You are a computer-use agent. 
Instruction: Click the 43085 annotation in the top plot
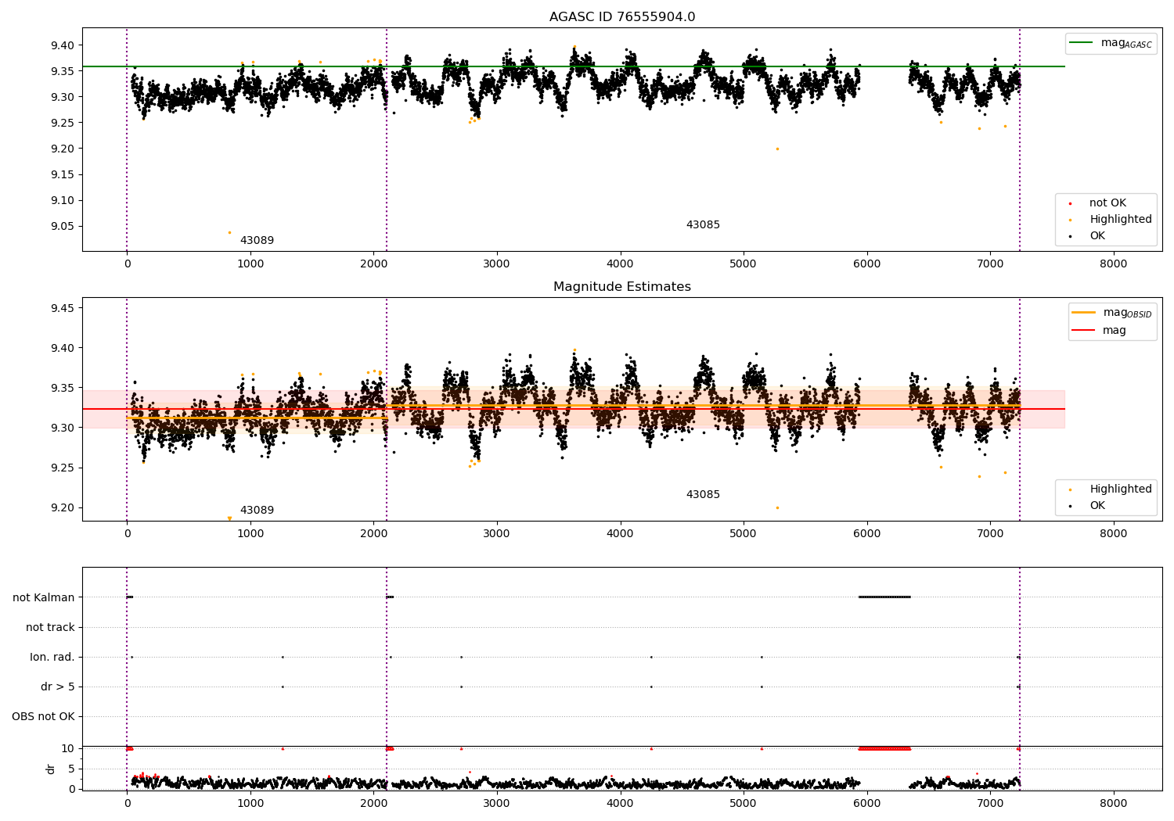pyautogui.click(x=703, y=225)
